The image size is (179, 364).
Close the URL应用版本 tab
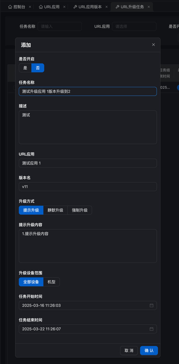coord(107,7)
